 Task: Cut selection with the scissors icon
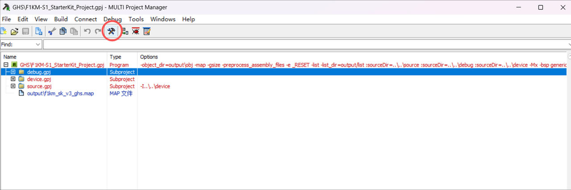tap(52, 31)
